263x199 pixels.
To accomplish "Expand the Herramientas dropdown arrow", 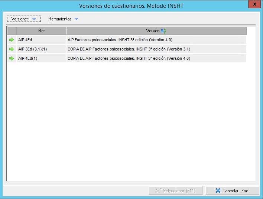I will (76, 19).
